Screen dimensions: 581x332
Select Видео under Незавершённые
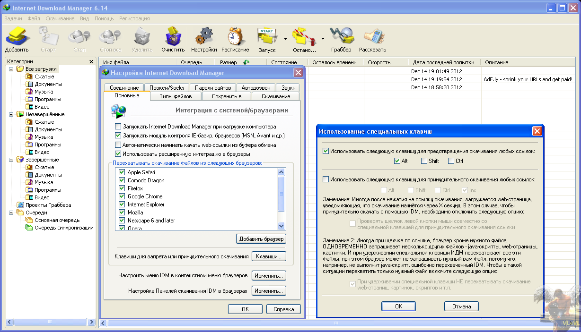(42, 152)
